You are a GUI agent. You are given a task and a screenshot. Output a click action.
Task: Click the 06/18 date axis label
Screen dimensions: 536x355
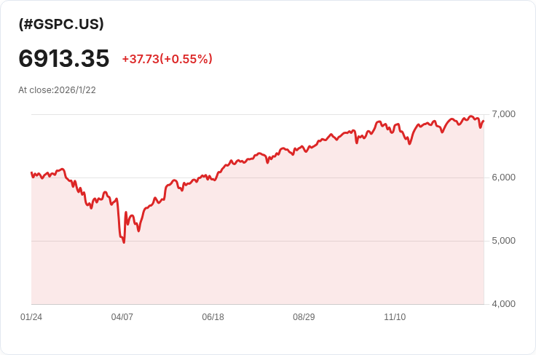(213, 316)
